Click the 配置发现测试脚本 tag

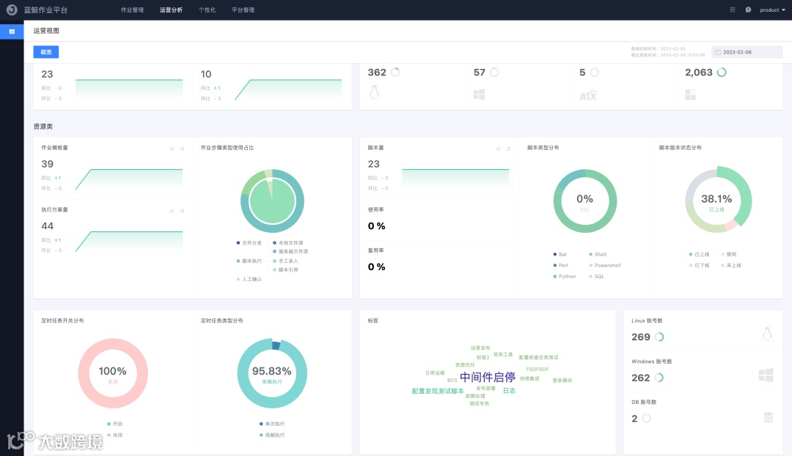[x=438, y=391]
